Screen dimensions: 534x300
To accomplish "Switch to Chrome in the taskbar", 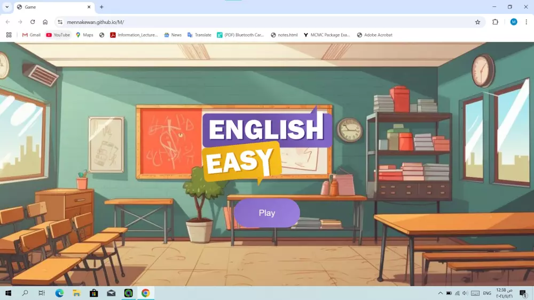I will coord(145,293).
